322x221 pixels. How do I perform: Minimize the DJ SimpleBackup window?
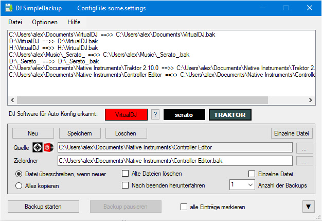click(263, 8)
